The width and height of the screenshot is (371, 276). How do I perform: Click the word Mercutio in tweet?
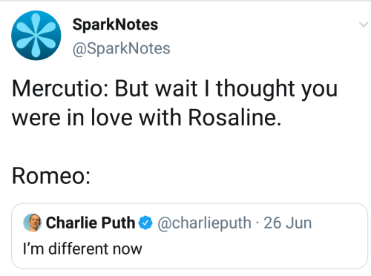(59, 88)
